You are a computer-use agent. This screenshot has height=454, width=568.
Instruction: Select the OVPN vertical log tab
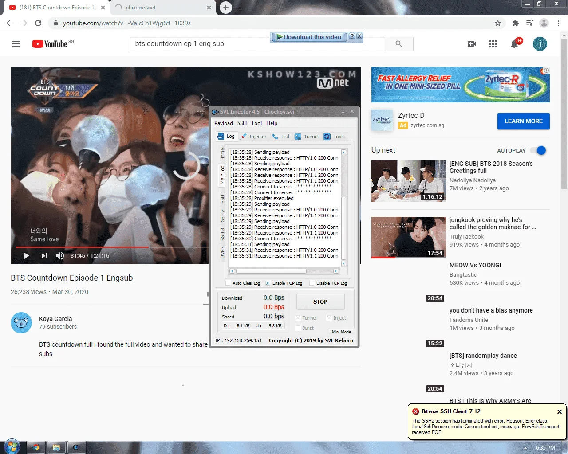222,253
